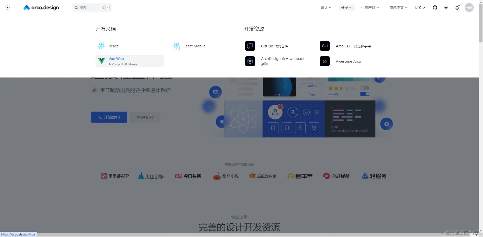Click the dark planet image thumbnail
This screenshot has height=237, width=483.
[x=279, y=87]
